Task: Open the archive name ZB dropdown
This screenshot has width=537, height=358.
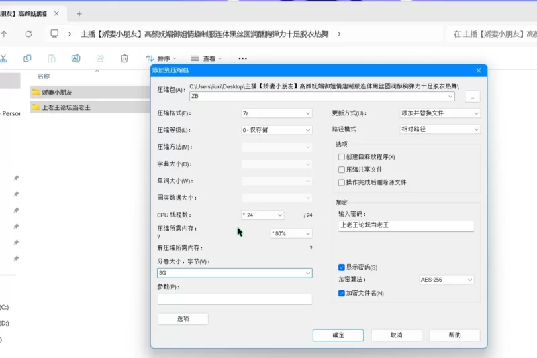Action: point(450,96)
